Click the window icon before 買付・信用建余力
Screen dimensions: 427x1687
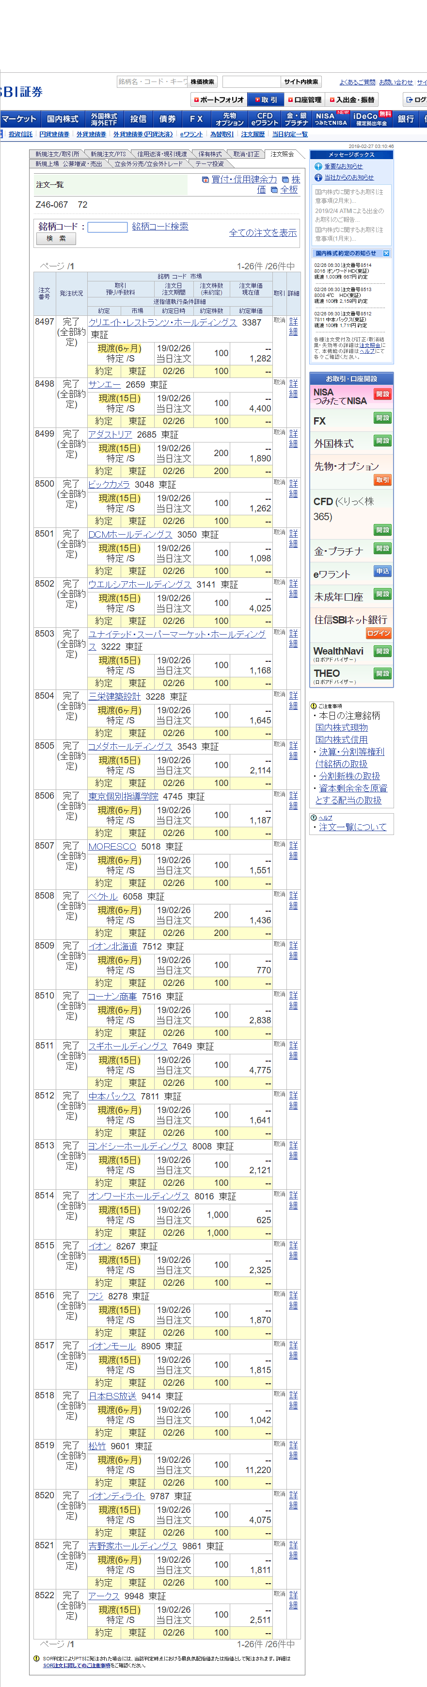206,180
